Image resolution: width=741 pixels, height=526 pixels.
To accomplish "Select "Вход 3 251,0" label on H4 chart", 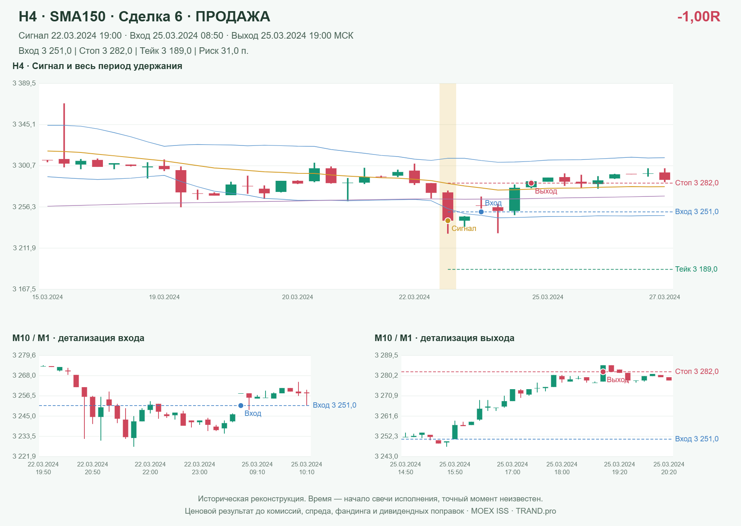I will point(697,212).
